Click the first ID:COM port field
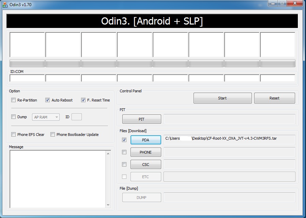 [27, 78]
